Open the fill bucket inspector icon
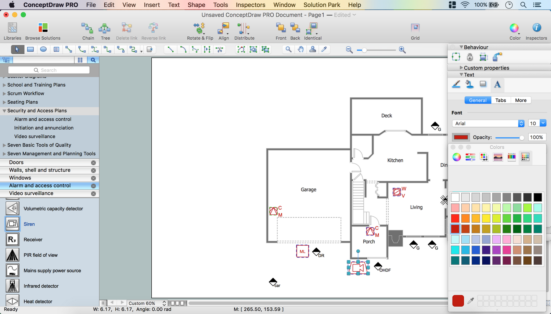The width and height of the screenshot is (551, 314). click(x=469, y=84)
